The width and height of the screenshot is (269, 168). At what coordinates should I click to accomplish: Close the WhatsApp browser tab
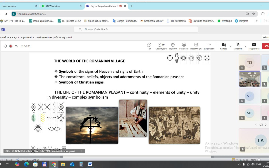[x=81, y=6]
